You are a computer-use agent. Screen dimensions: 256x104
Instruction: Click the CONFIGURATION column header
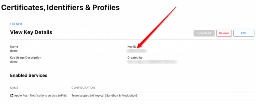pyautogui.click(x=83, y=88)
